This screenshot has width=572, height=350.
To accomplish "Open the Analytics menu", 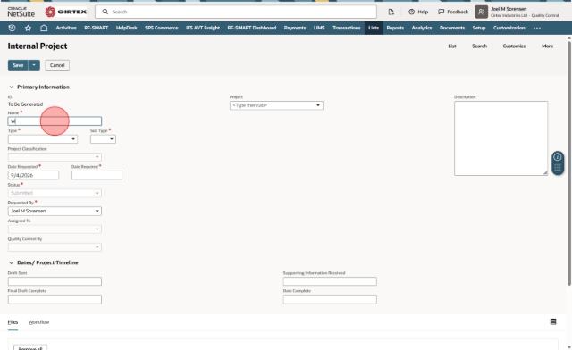I will tap(422, 28).
